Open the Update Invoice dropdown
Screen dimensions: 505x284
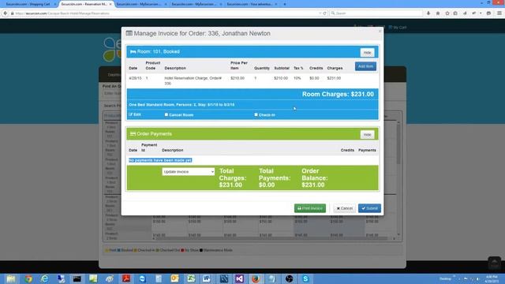(x=188, y=172)
